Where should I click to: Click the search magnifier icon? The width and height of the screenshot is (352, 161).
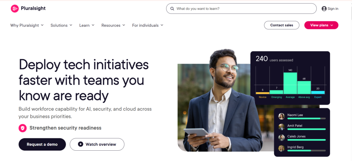(x=172, y=9)
